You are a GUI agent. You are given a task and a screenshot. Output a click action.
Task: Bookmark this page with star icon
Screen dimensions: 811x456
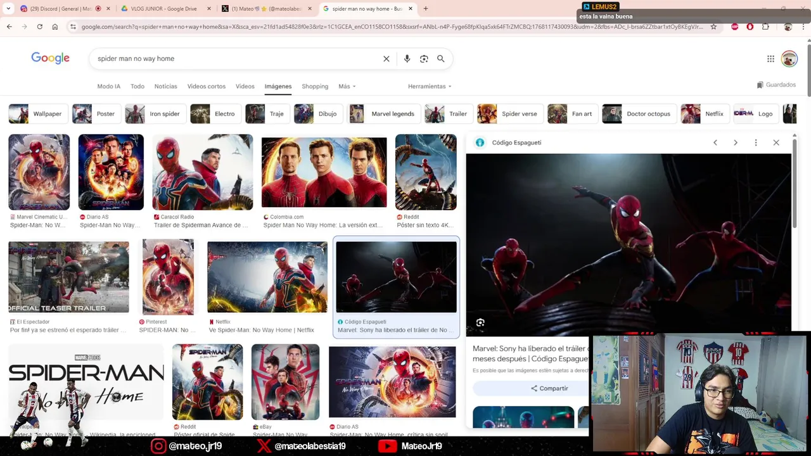[x=713, y=27]
